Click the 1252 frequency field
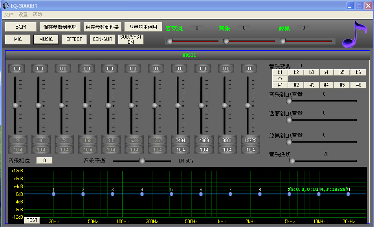This screenshot has height=227, width=374. (157, 140)
